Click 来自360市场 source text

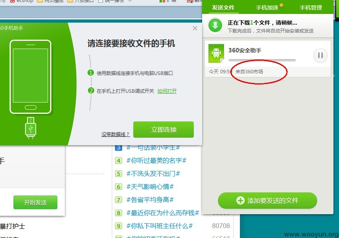249,71
